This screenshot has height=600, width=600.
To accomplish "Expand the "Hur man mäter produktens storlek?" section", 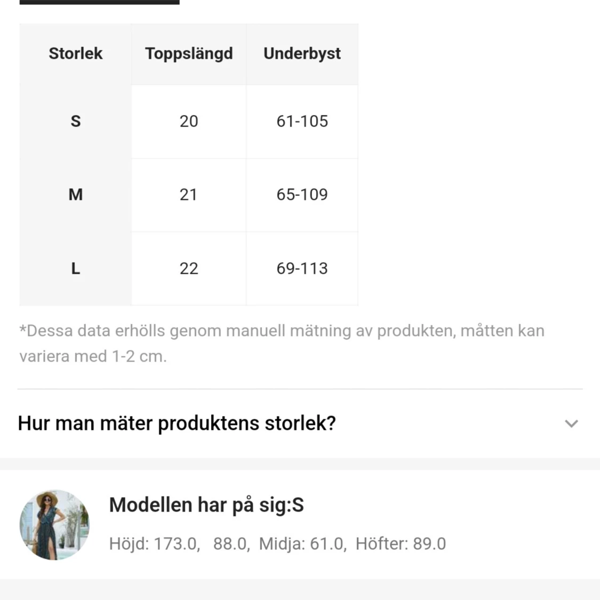I will 176,423.
